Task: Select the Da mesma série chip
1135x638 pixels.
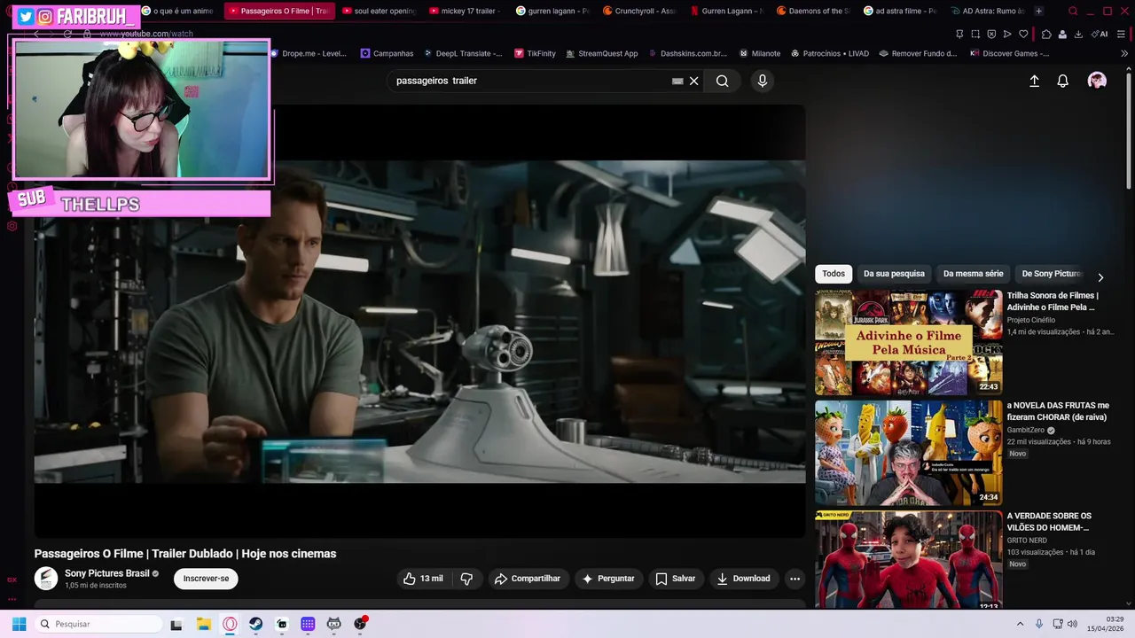Action: click(x=973, y=274)
